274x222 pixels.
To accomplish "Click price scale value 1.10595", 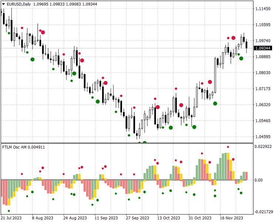I will (x=263, y=25).
